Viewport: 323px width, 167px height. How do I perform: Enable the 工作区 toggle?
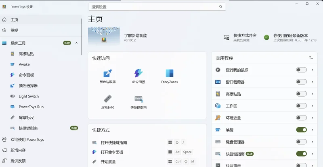301,106
